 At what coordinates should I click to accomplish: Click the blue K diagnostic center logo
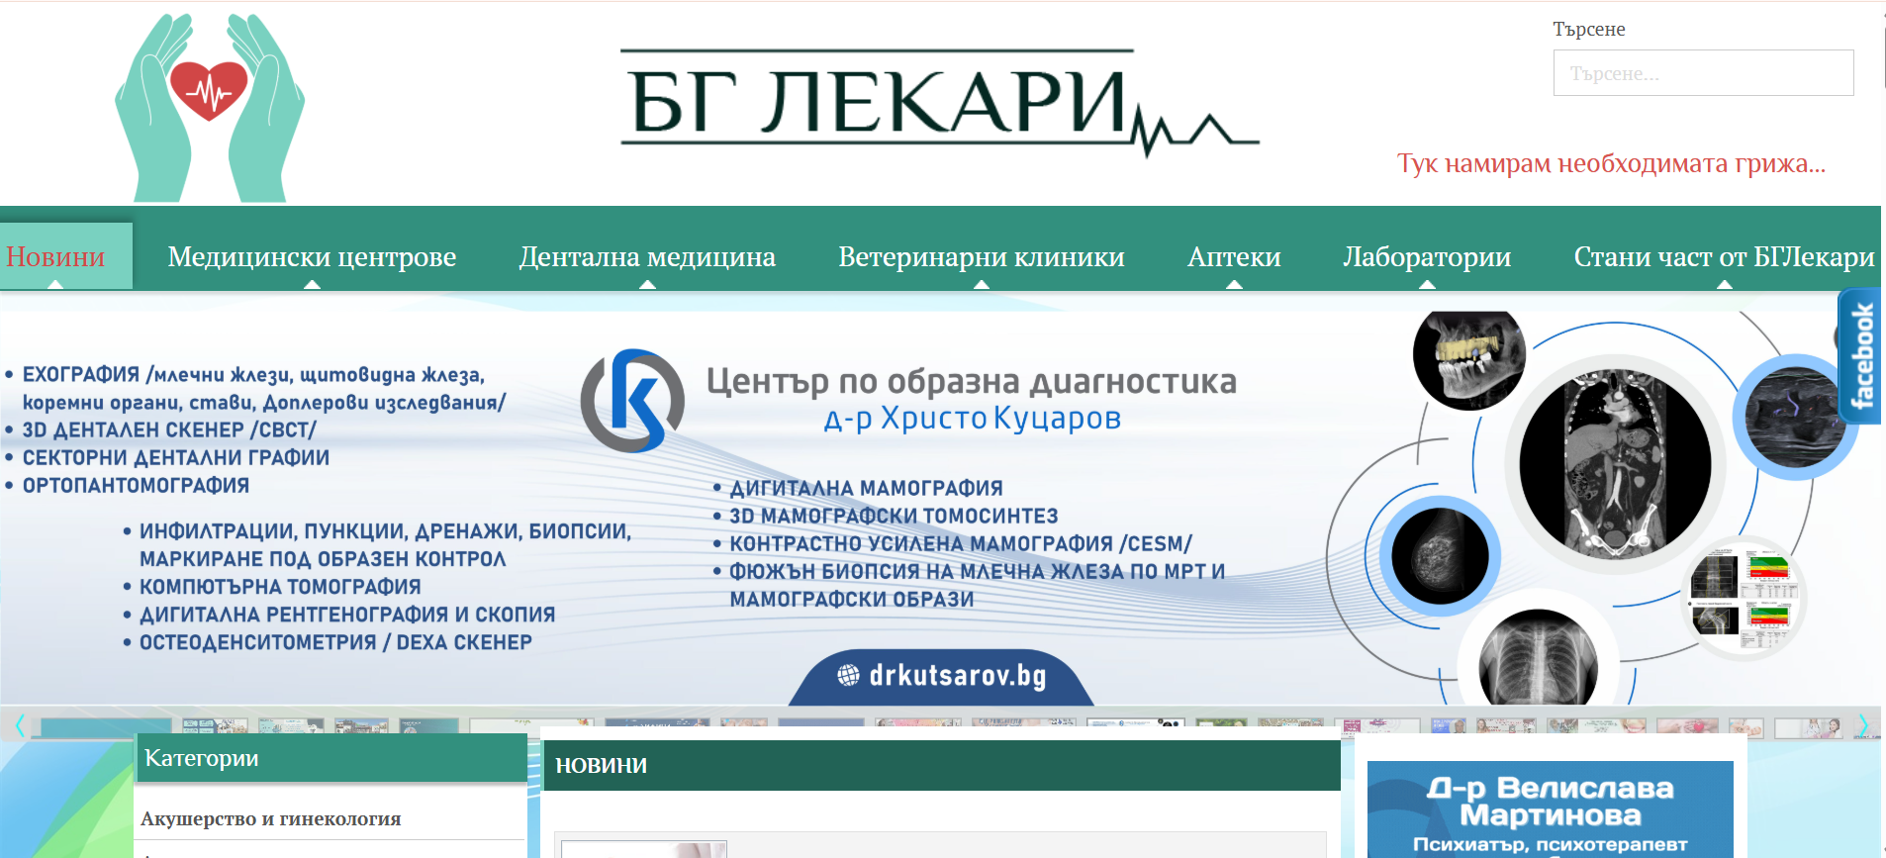click(633, 400)
